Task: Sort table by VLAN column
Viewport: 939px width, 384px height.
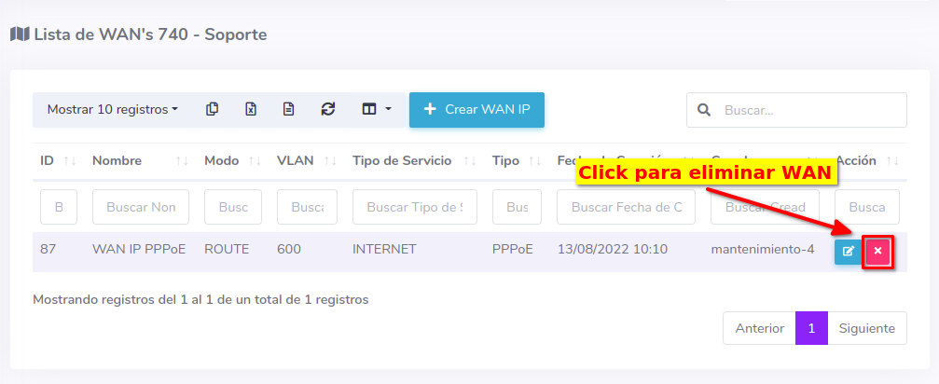Action: click(x=307, y=160)
